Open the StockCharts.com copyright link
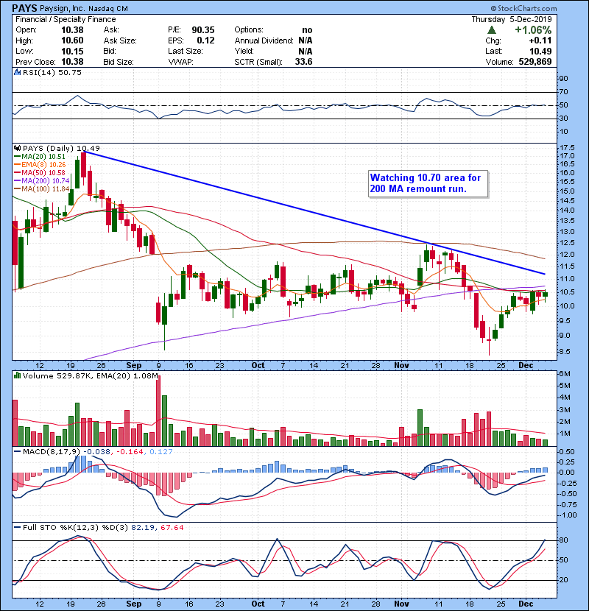589x611 pixels. tap(524, 8)
